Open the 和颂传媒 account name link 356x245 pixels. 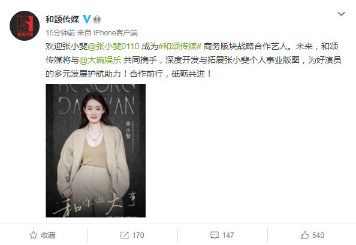(62, 19)
